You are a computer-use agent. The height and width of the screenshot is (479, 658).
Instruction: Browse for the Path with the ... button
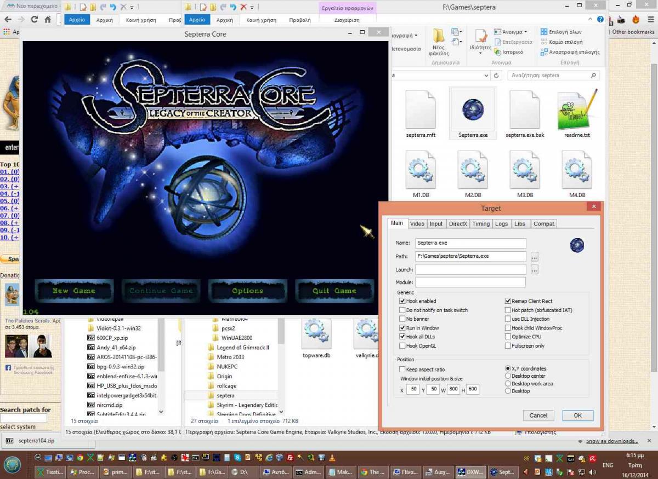(x=535, y=256)
